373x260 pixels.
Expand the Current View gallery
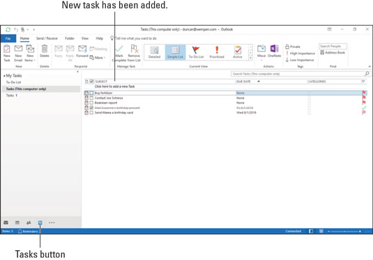[250, 58]
